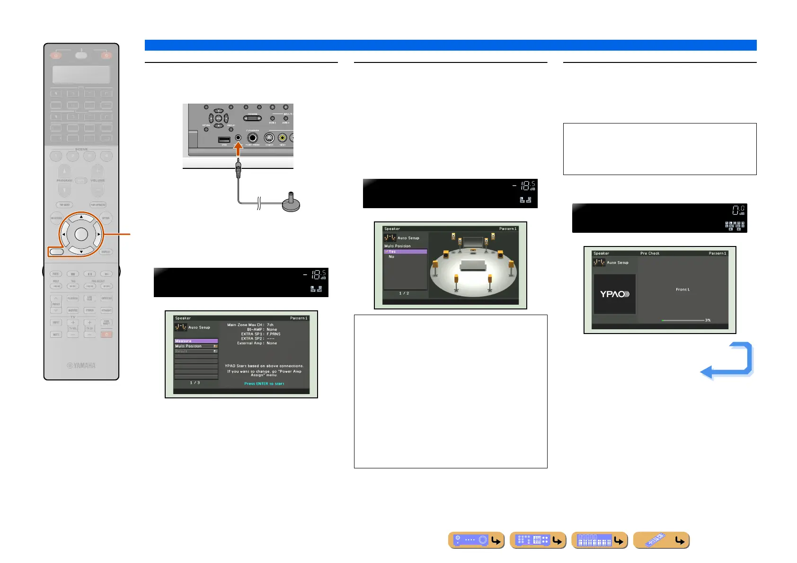Click the YPAO microphone illustration
The image size is (797, 563).
pos(291,202)
